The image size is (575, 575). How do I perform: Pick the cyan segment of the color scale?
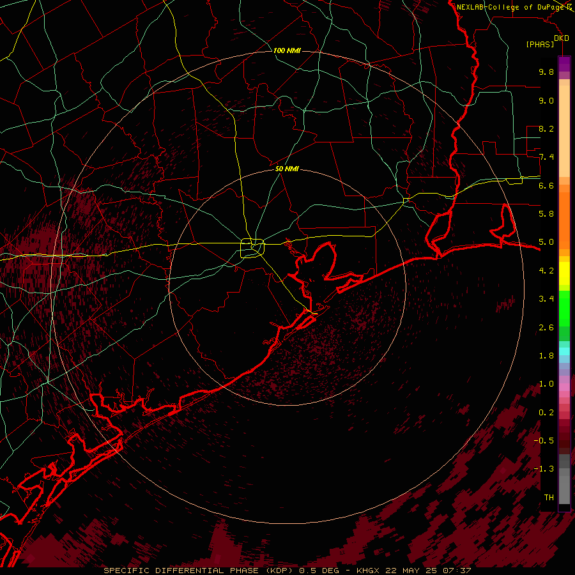(564, 351)
